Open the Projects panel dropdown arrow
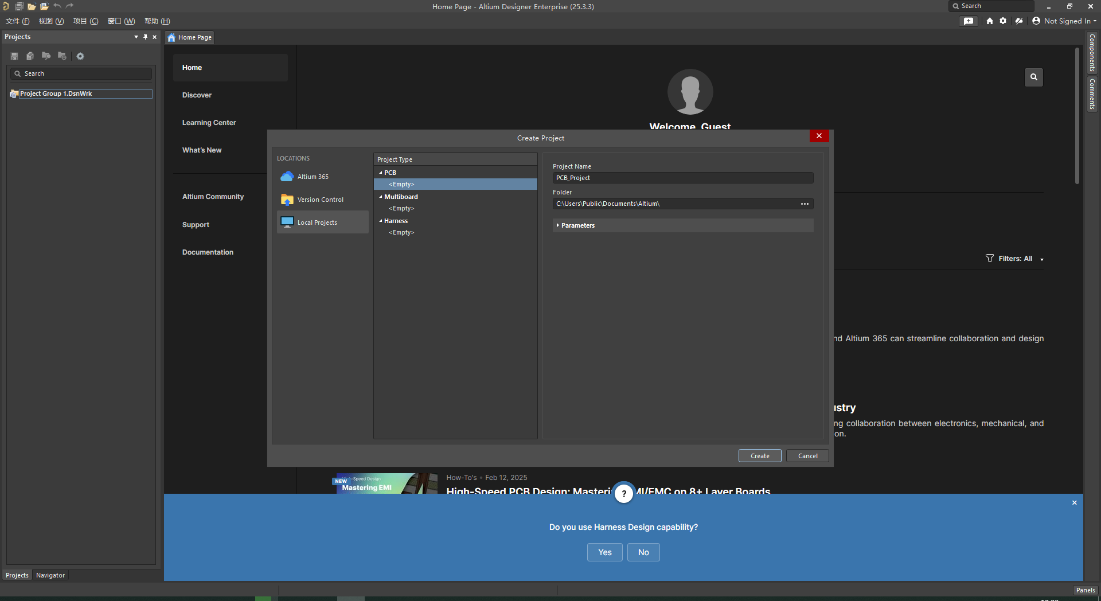This screenshot has height=601, width=1101. click(136, 37)
